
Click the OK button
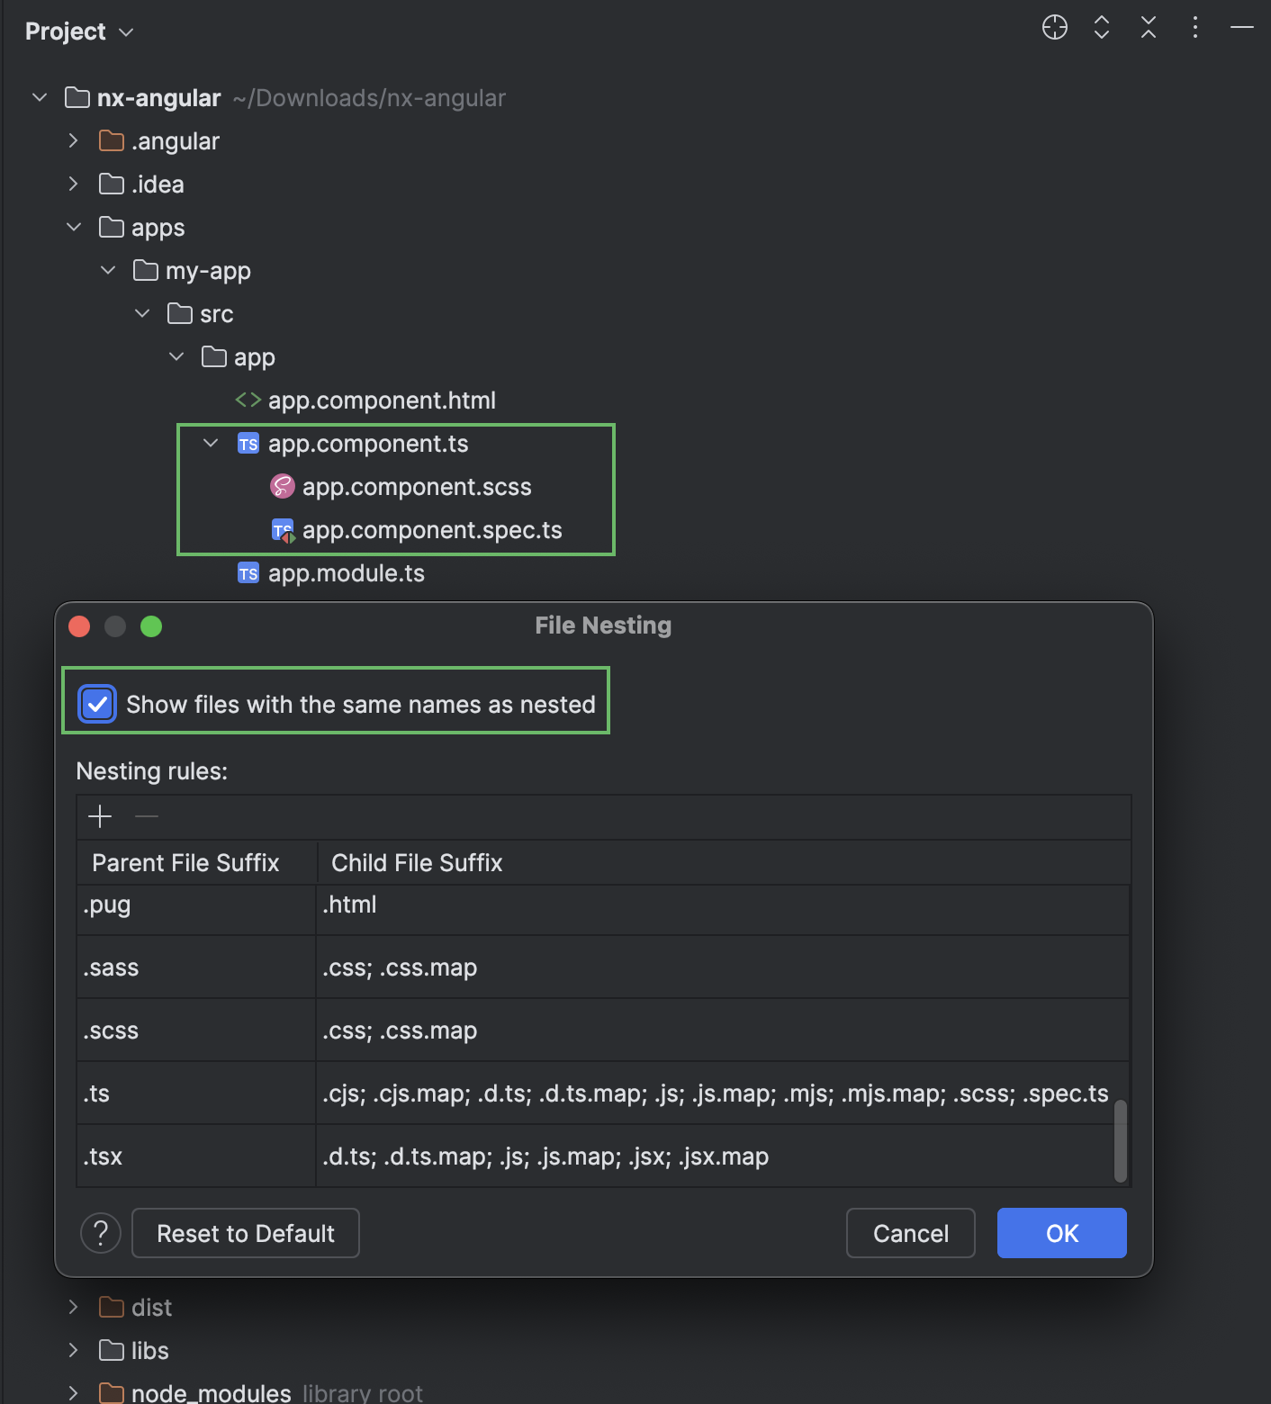pyautogui.click(x=1061, y=1233)
